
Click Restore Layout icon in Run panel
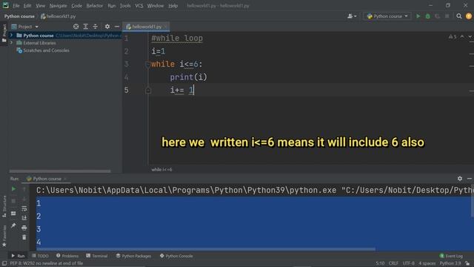(x=13, y=214)
